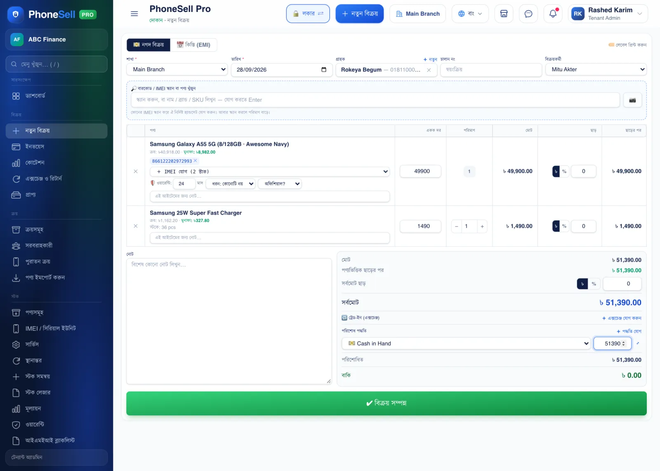Open কোটেশন sidebar item

pyautogui.click(x=57, y=163)
